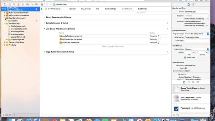Screen dimensions: 215x121
Task: Expand Compile Sources section
Action: pyautogui.click(x=44, y=23)
